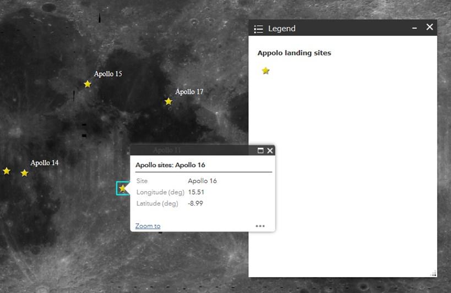451x293 pixels.
Task: Minimize the Legend panel
Action: 415,28
